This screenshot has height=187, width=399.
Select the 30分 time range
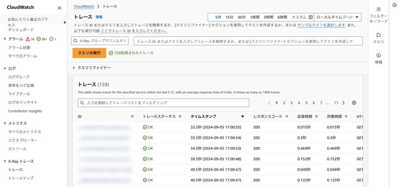pyautogui.click(x=242, y=17)
